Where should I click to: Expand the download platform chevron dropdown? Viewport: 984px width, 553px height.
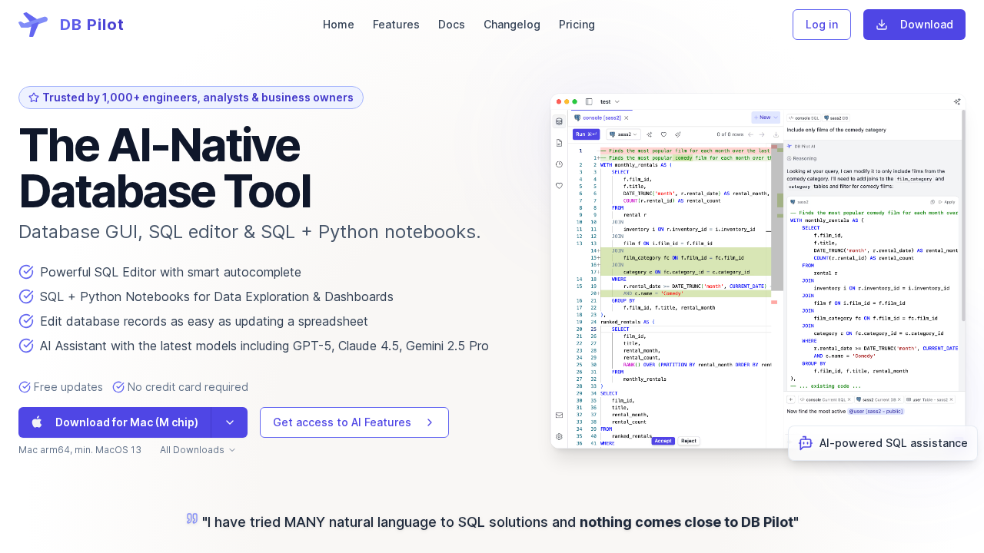pyautogui.click(x=229, y=422)
